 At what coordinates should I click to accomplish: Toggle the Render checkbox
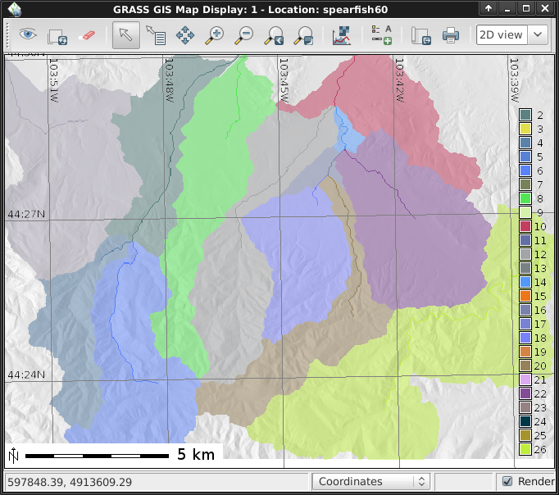pos(507,481)
